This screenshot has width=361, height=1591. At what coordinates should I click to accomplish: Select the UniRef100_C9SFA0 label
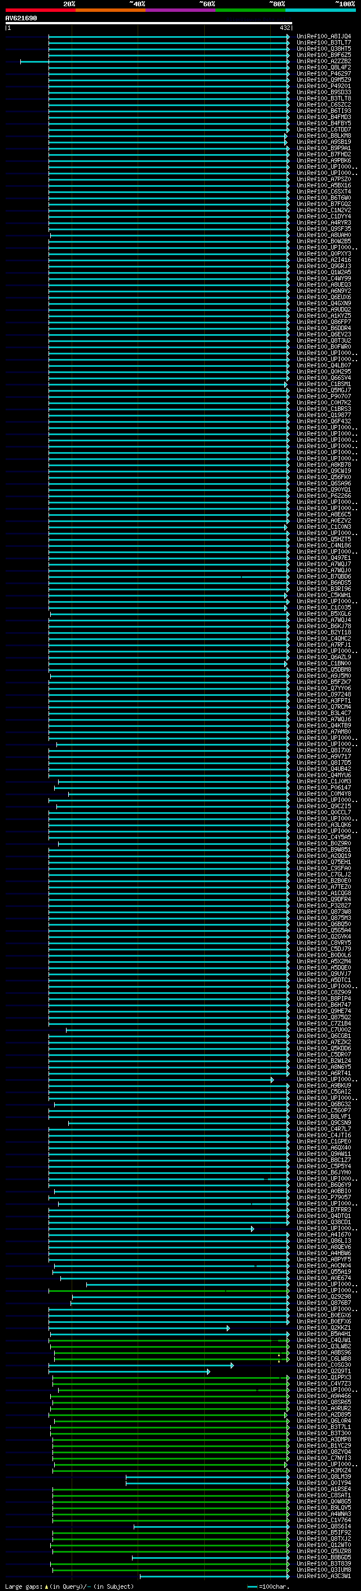pyautogui.click(x=324, y=869)
